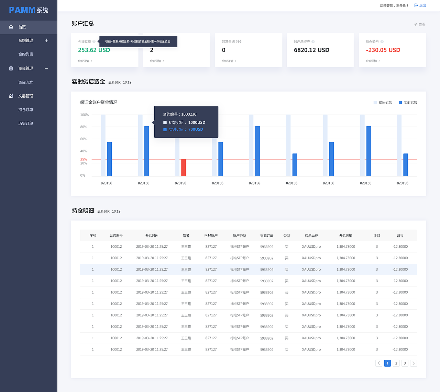Click 开仓时间 column header
The width and height of the screenshot is (440, 392).
point(152,236)
